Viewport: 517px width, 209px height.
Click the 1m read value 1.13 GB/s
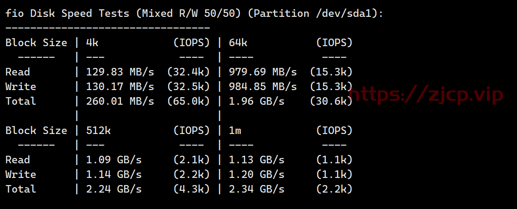[x=257, y=160]
